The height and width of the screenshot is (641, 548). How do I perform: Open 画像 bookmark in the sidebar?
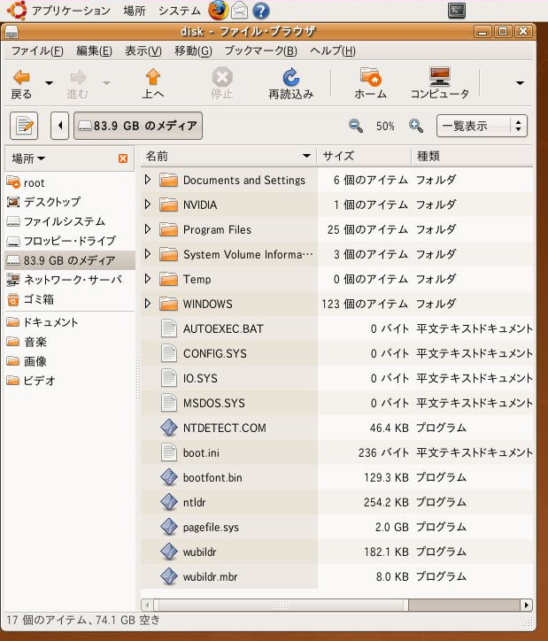point(69,361)
